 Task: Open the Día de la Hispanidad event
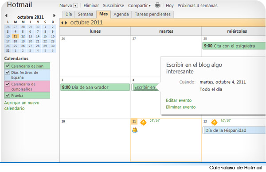click(234, 130)
